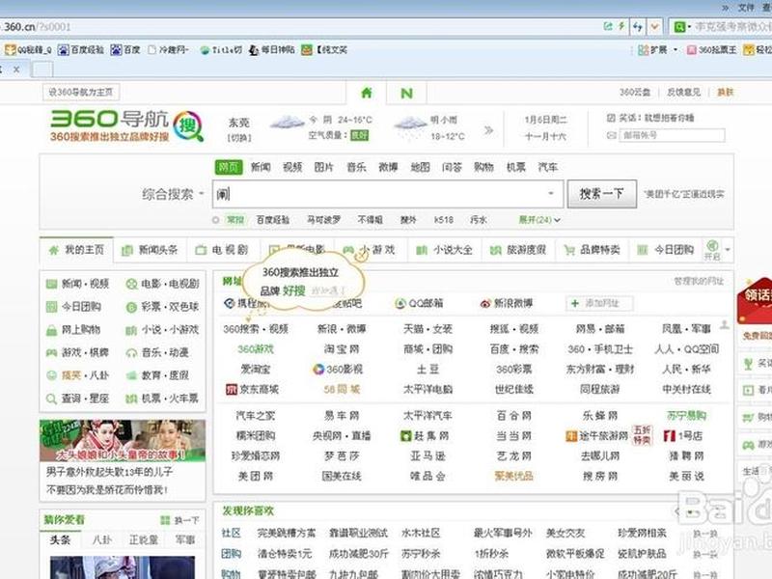Click the 赶集网 icon link

[x=424, y=436]
